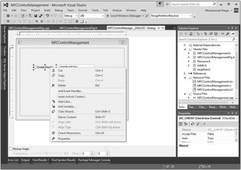Select targetver.h in Solution Explorer
Screen dimensions: 241x170
204,69
